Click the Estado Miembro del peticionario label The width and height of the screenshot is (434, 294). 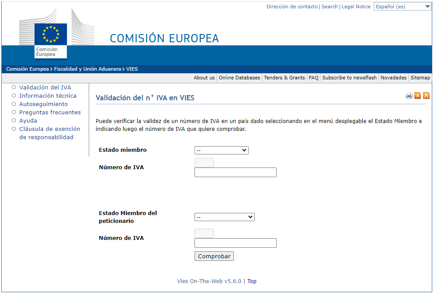click(x=128, y=217)
